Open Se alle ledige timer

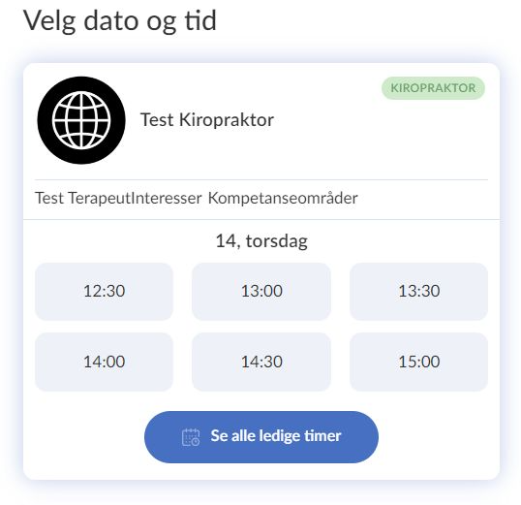261,437
